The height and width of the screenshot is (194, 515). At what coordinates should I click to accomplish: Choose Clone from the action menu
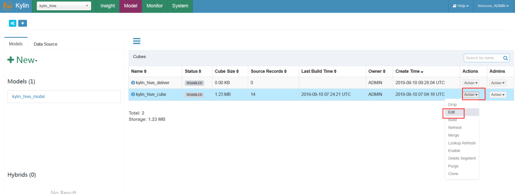tap(462, 173)
